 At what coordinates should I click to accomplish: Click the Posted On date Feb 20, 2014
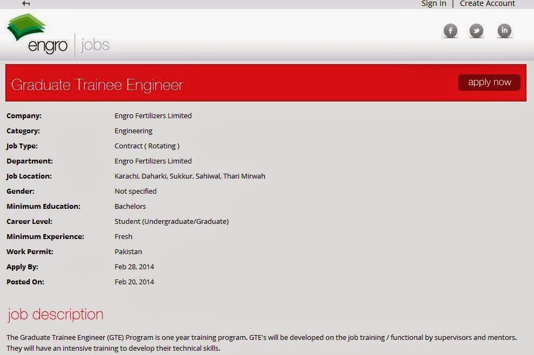135,282
